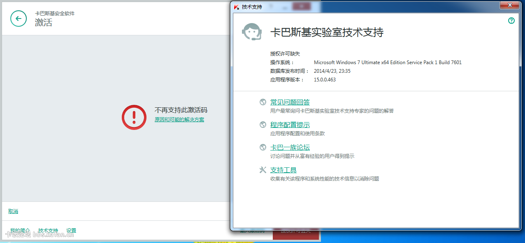Click the 授权许可缺失 text
The height and width of the screenshot is (243, 525).
(285, 54)
